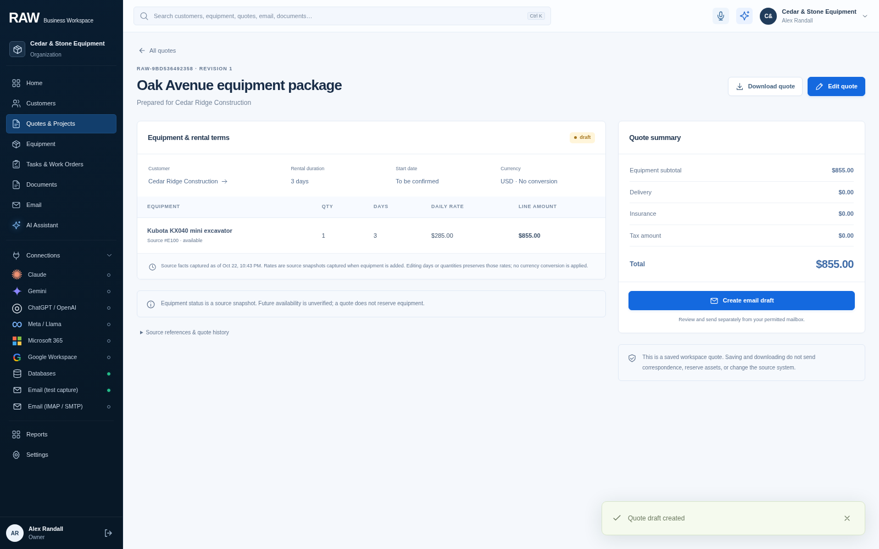879x549 pixels.
Task: Click the arrow next to Cedar Ridge Construction
Action: (224, 181)
